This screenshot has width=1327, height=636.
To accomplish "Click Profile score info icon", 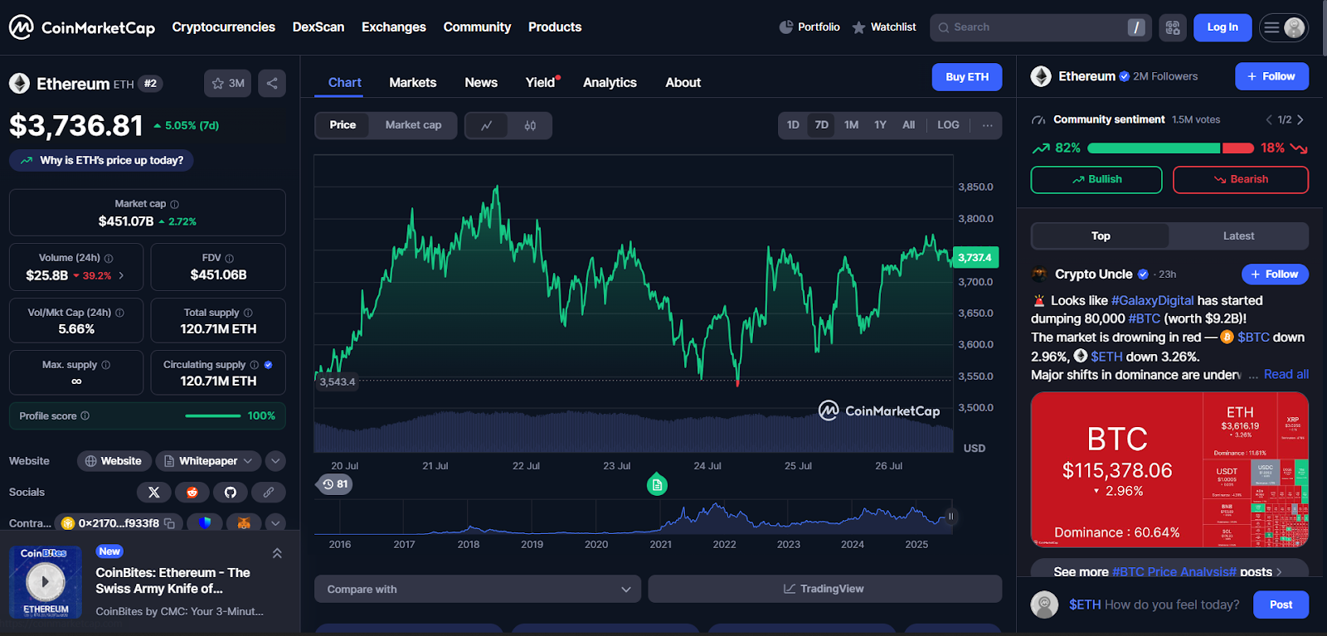I will coord(85,415).
